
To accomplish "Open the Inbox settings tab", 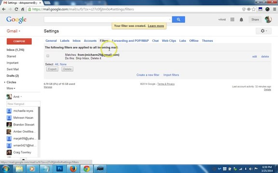I will pos(77,41).
